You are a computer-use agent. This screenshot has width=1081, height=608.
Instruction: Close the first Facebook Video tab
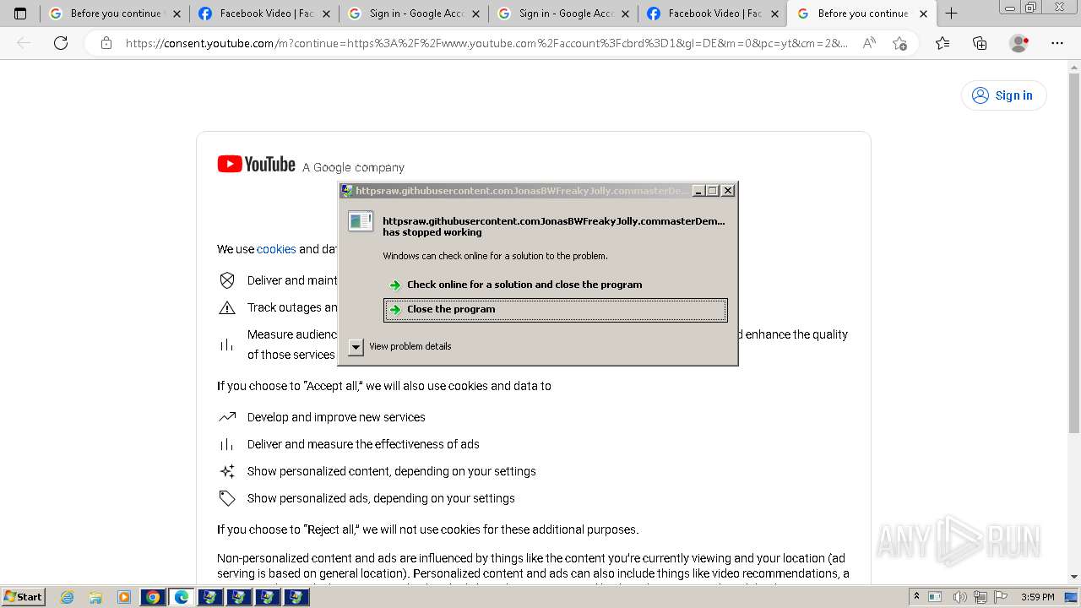pyautogui.click(x=326, y=14)
